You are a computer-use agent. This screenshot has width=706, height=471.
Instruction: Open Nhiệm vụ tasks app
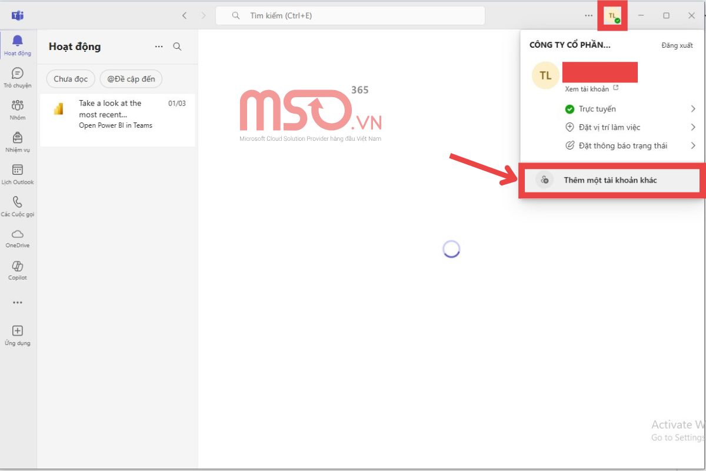click(x=18, y=142)
